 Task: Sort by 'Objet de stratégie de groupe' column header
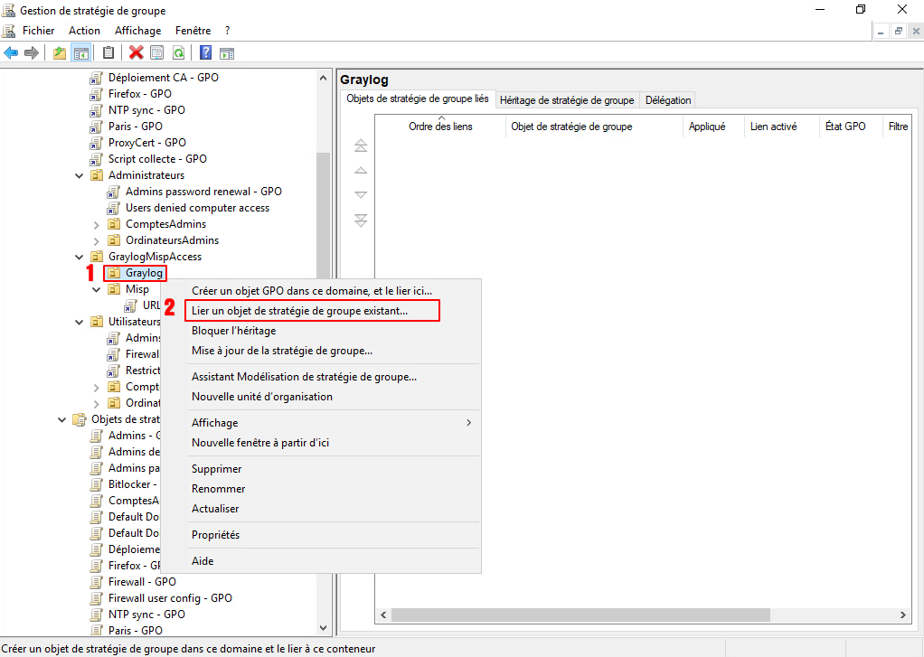click(x=571, y=127)
